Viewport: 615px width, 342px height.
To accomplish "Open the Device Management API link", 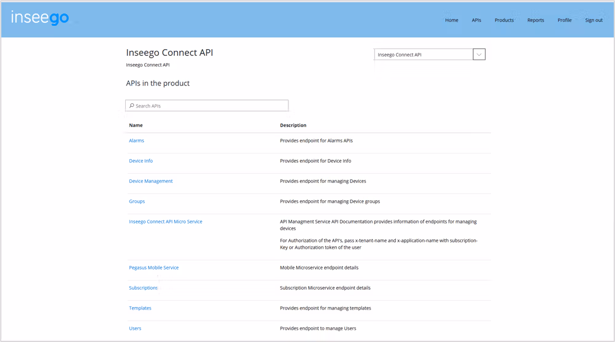I will coord(150,181).
